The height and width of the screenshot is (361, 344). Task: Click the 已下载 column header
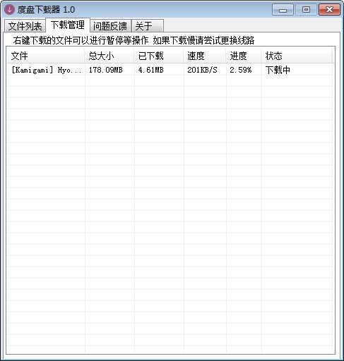[x=159, y=56]
